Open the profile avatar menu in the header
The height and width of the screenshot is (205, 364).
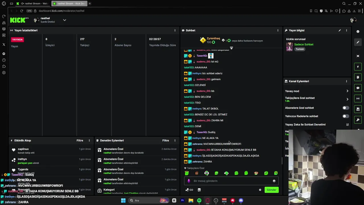[x=353, y=20]
